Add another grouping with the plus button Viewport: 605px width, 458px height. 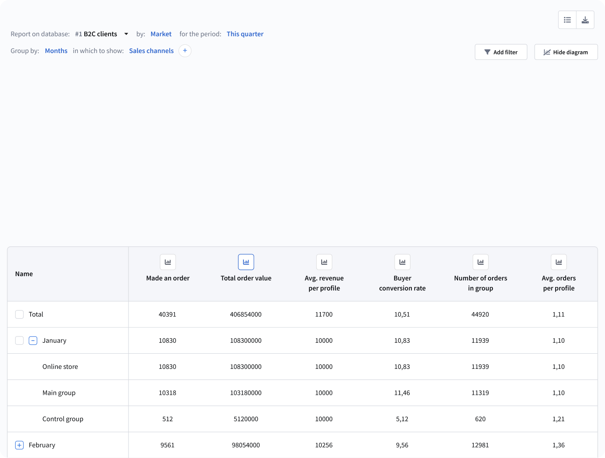pos(185,51)
